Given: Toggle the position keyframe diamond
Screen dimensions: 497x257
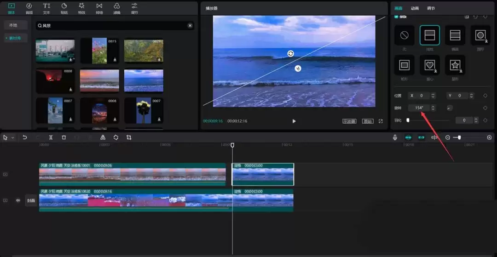Looking at the screenshot, I should (485, 96).
